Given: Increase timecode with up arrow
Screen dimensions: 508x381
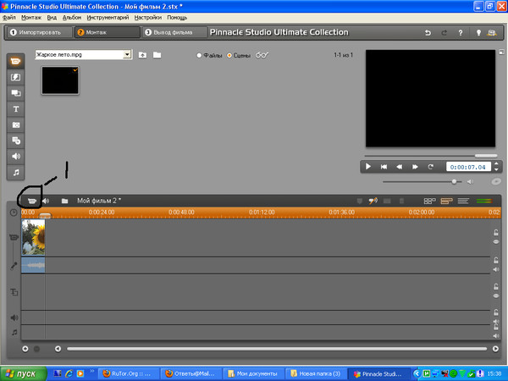Looking at the screenshot, I should click(x=496, y=164).
